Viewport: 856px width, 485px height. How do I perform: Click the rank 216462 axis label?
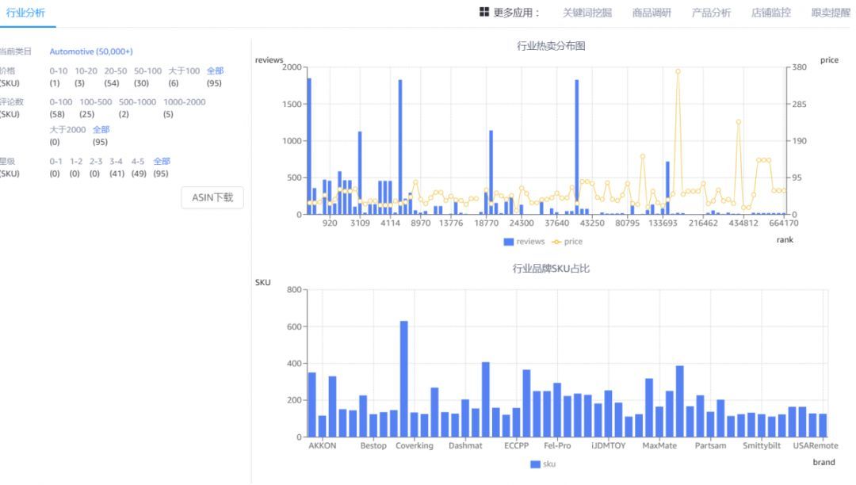point(703,223)
